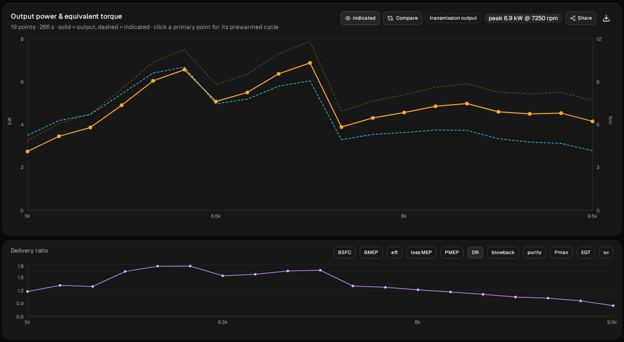Click the purple delivery ratio point at 9.5k
This screenshot has height=342, width=624.
[x=613, y=306]
